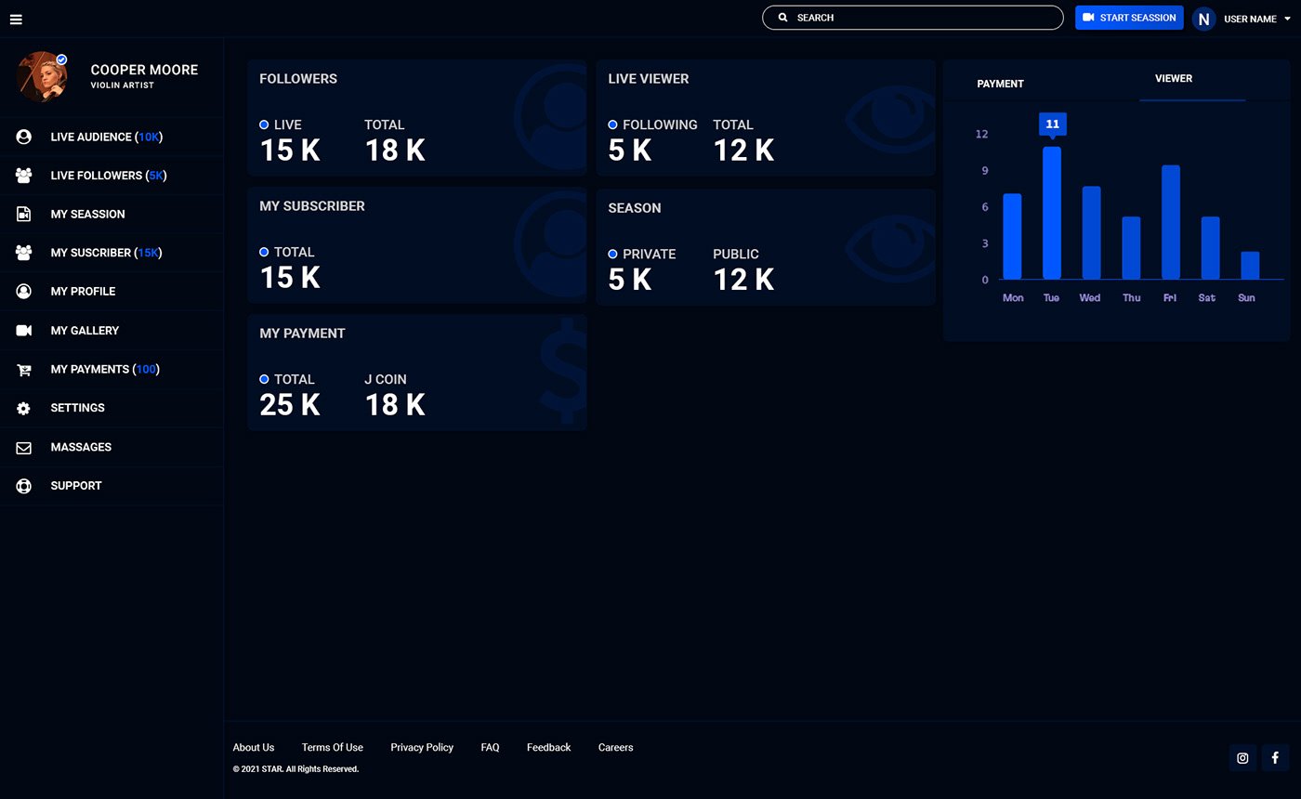This screenshot has width=1301, height=799.
Task: Expand the User Name dropdown arrow
Action: tap(1287, 19)
